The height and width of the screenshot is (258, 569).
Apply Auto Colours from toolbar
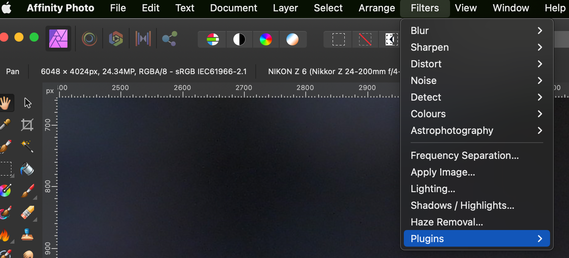pyautogui.click(x=266, y=39)
